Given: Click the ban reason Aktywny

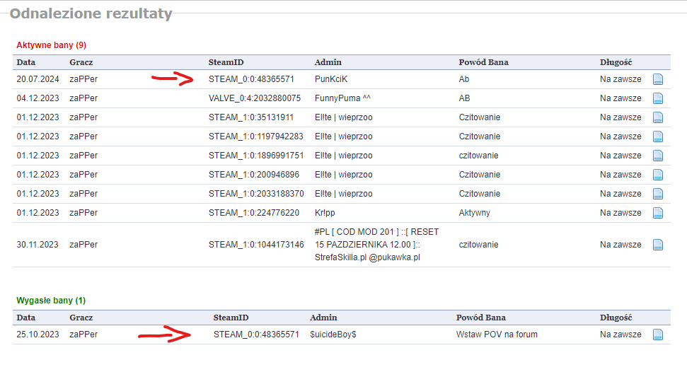Looking at the screenshot, I should (474, 212).
